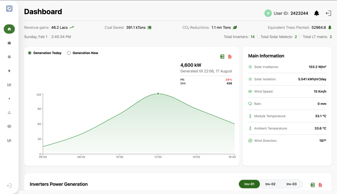Show the Inv-03 inverter tab
337x194 pixels.
pyautogui.click(x=292, y=184)
